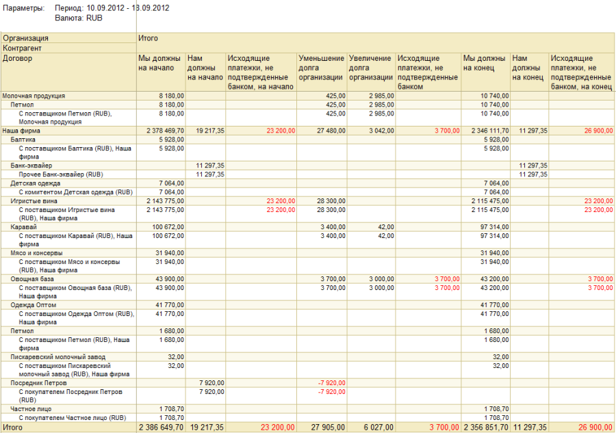The image size is (616, 433).
Task: Click the "Банк-эквайер" counterparty row label
Action: 31,166
